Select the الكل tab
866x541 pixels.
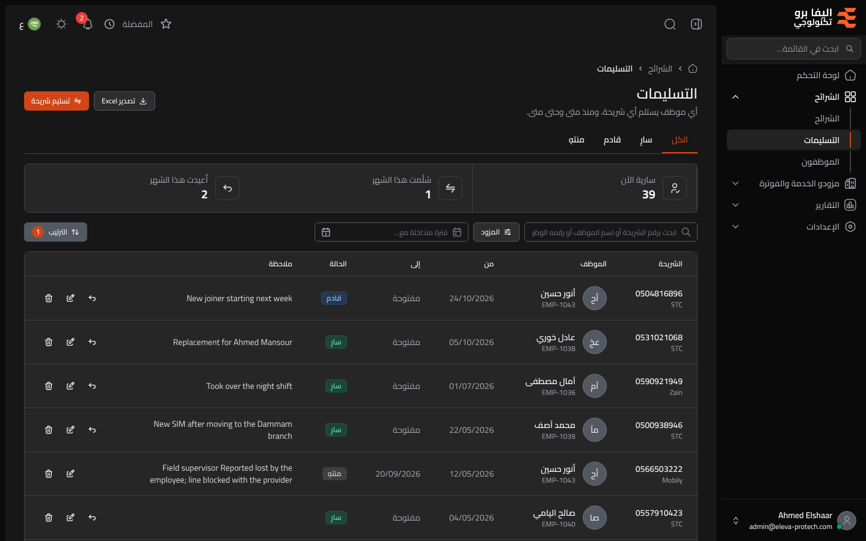(x=680, y=140)
